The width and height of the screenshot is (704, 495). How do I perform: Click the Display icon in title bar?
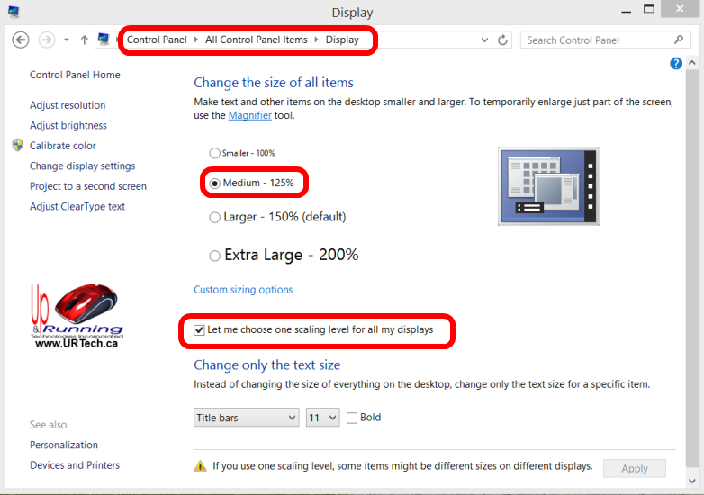pos(12,12)
